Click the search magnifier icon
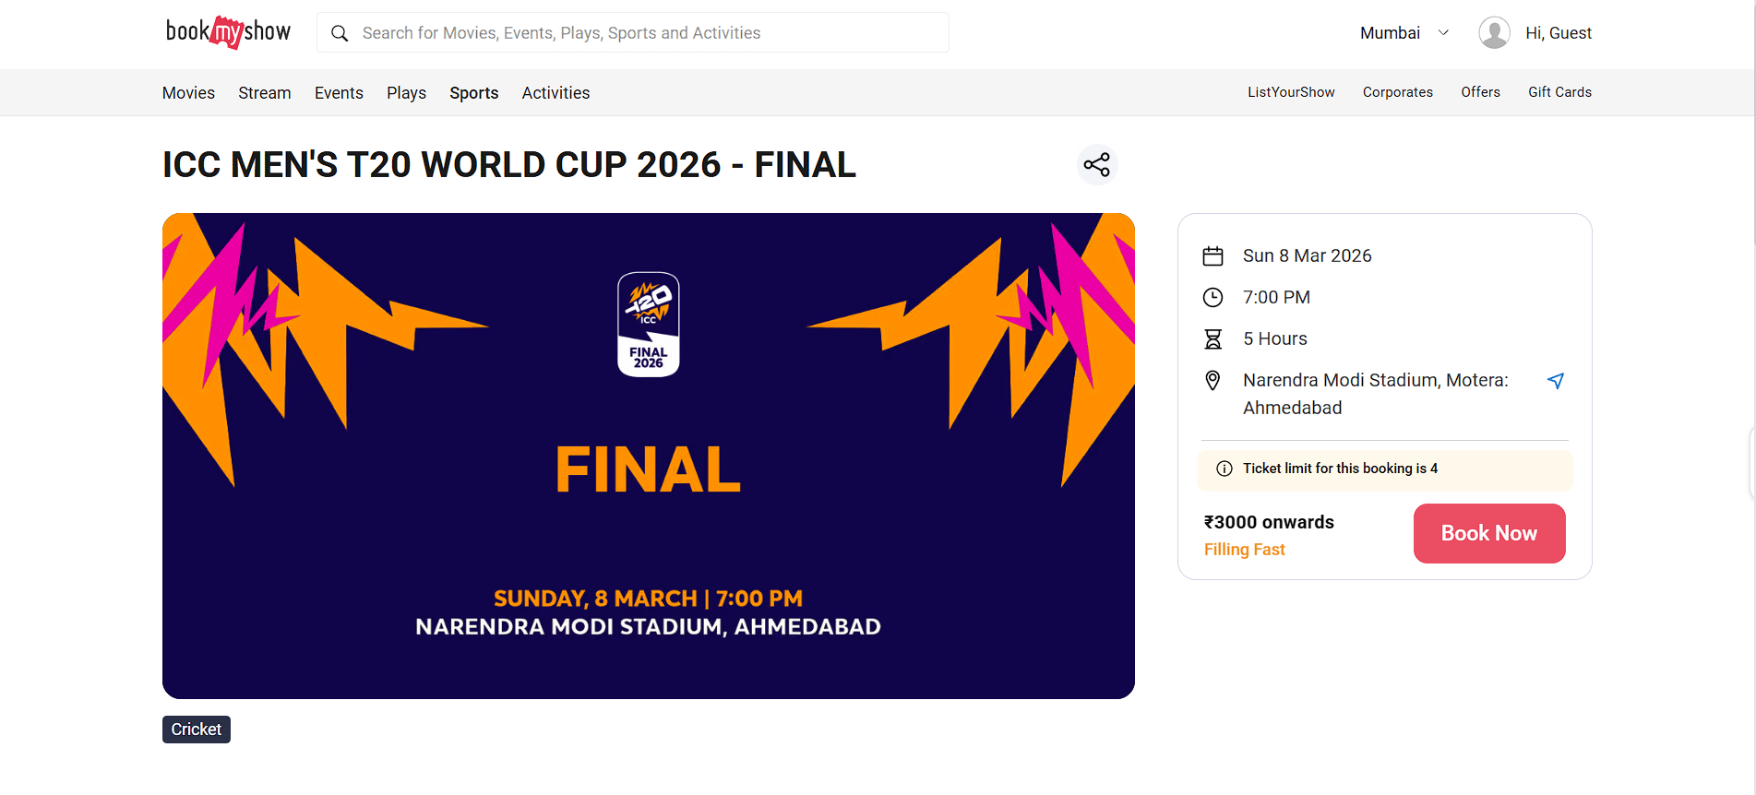This screenshot has height=795, width=1756. (340, 32)
